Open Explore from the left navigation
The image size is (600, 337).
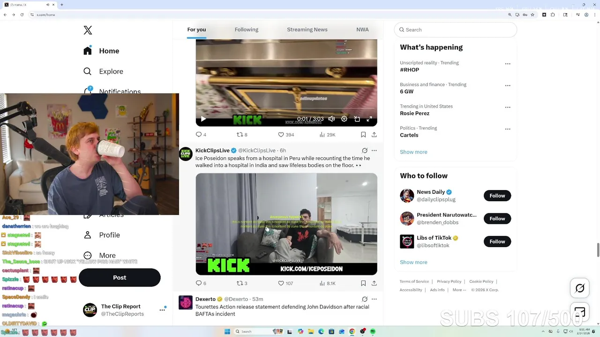click(103, 72)
